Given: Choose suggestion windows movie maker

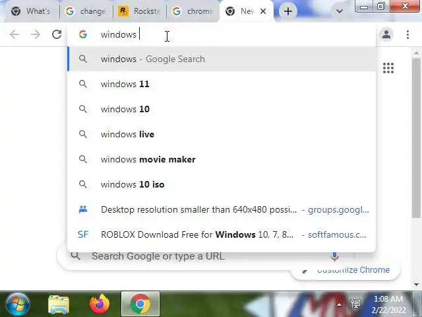Looking at the screenshot, I should click(x=222, y=159).
